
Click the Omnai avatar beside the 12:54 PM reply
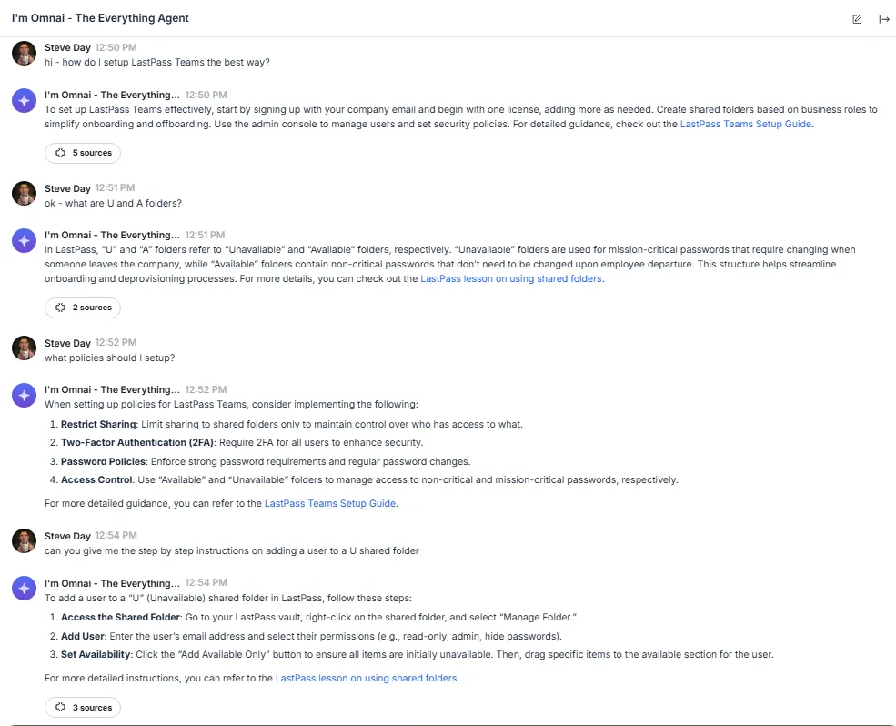click(24, 589)
